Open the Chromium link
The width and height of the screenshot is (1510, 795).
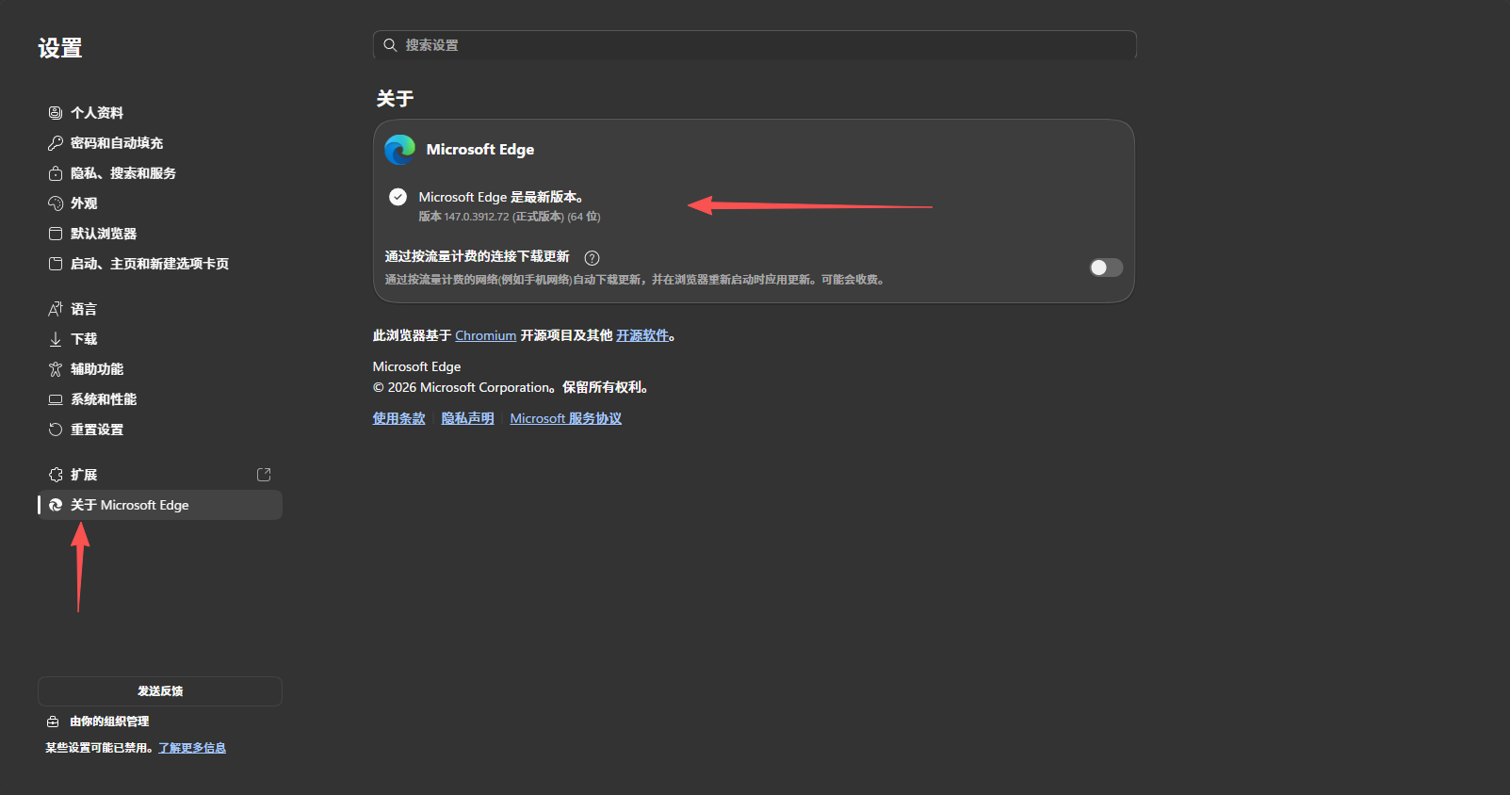[x=485, y=335]
